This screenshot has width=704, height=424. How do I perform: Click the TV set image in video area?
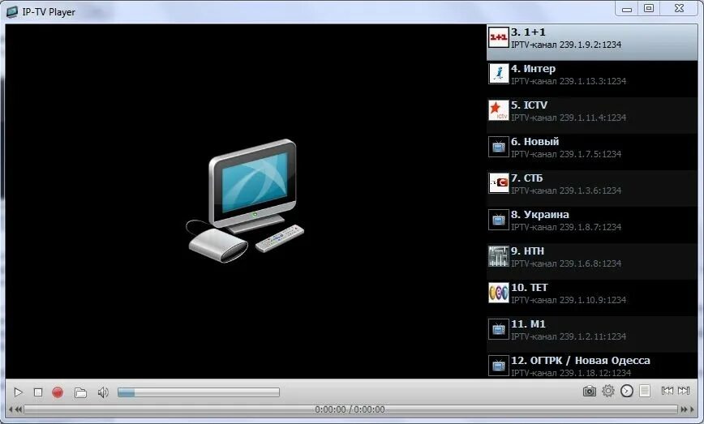(x=245, y=200)
